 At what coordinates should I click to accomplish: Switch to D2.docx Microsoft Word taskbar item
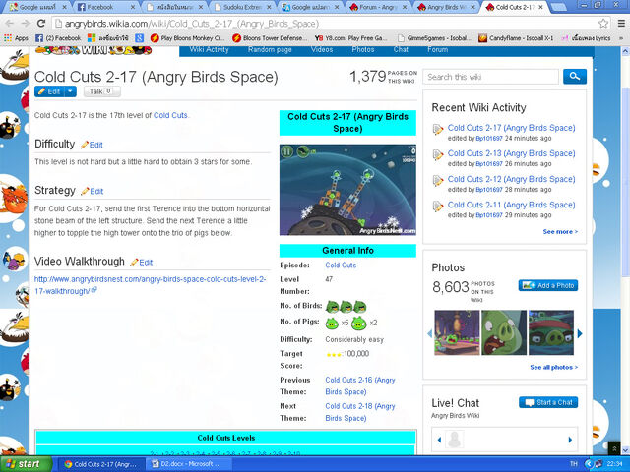click(186, 464)
